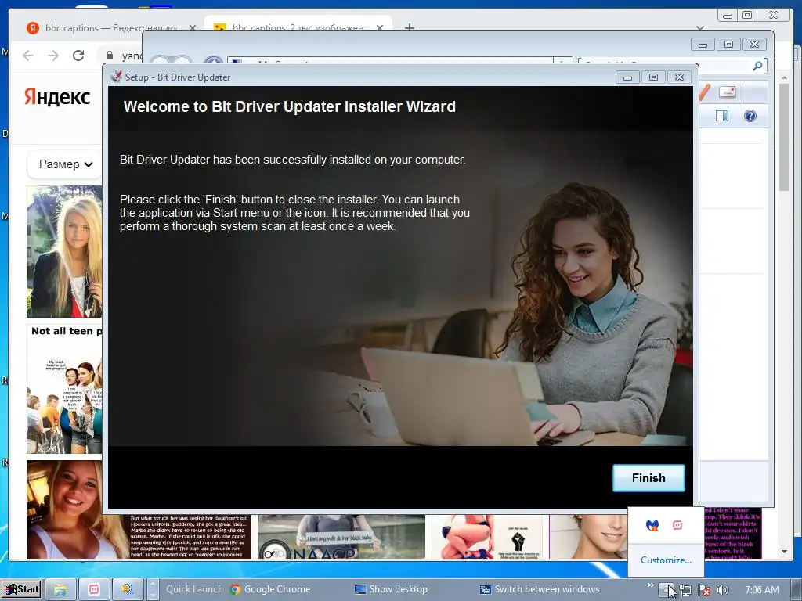
Task: Click the Finish button in the installer
Action: [x=648, y=478]
